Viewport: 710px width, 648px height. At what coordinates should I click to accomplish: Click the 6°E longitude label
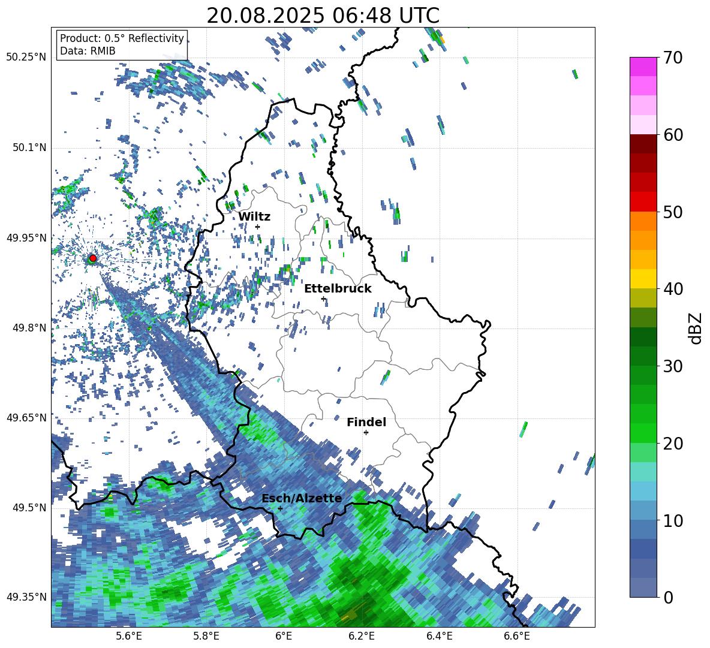pos(284,637)
